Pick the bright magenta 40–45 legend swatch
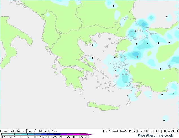Screen dimensions: 179x138 click(x=77, y=134)
